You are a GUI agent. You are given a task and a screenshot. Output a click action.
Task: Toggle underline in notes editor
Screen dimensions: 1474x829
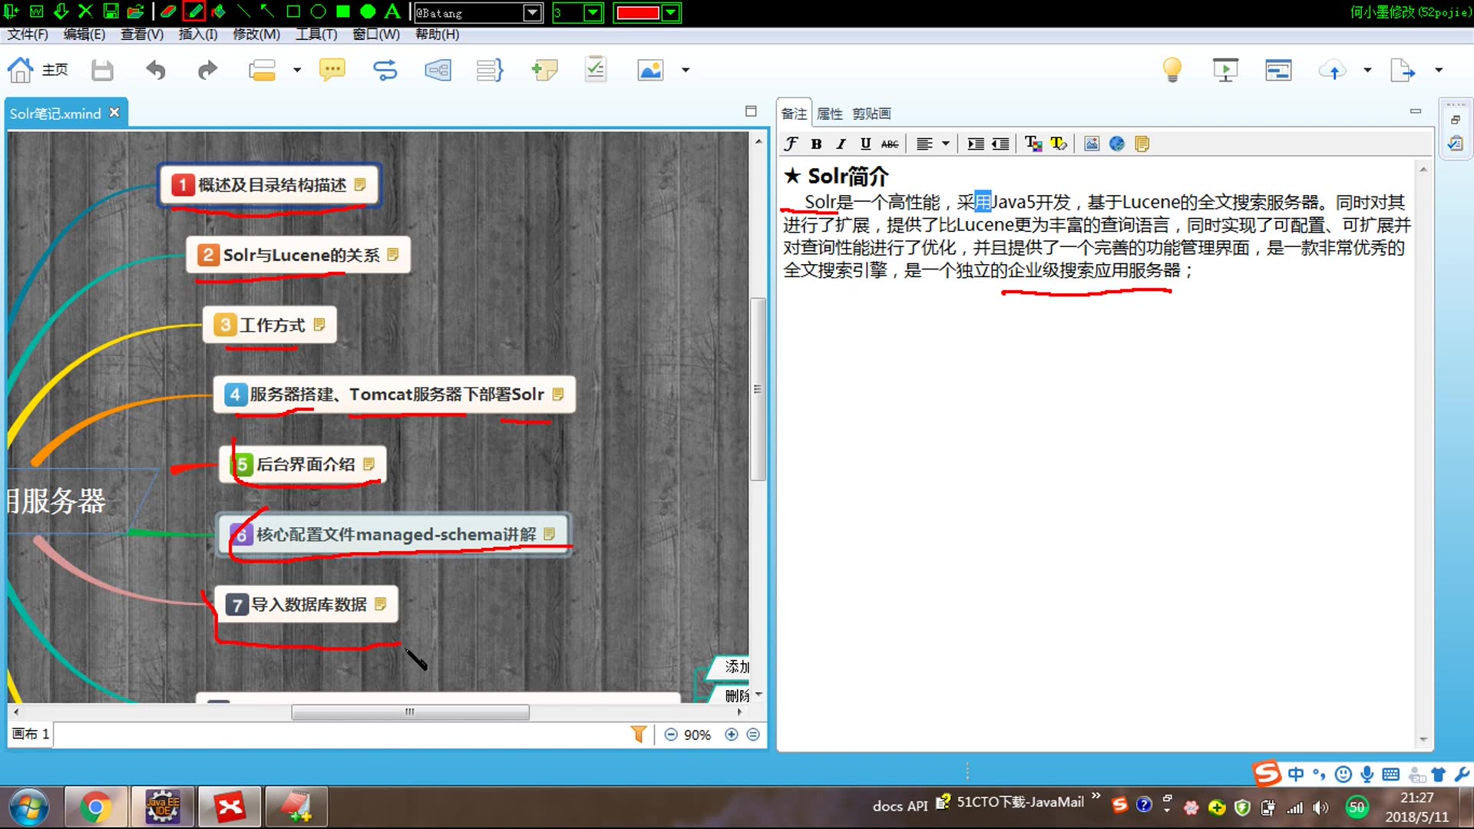(x=865, y=144)
